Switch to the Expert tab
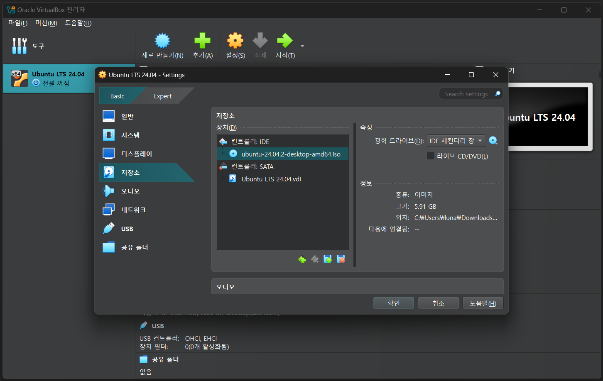This screenshot has width=603, height=381. (162, 96)
